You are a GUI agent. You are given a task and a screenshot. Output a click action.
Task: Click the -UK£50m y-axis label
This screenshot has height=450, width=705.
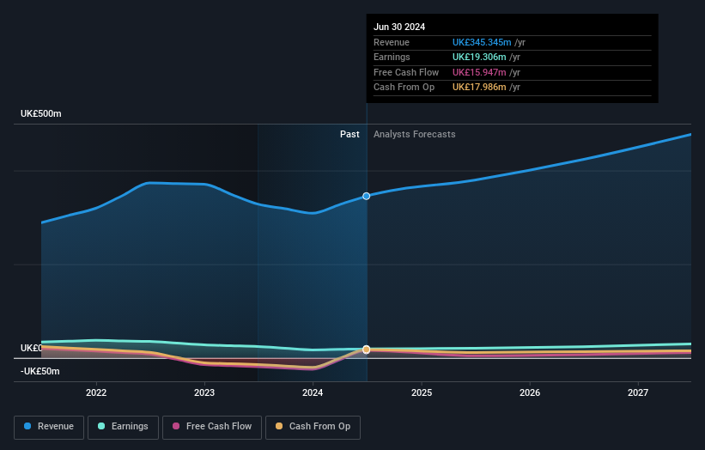point(40,371)
